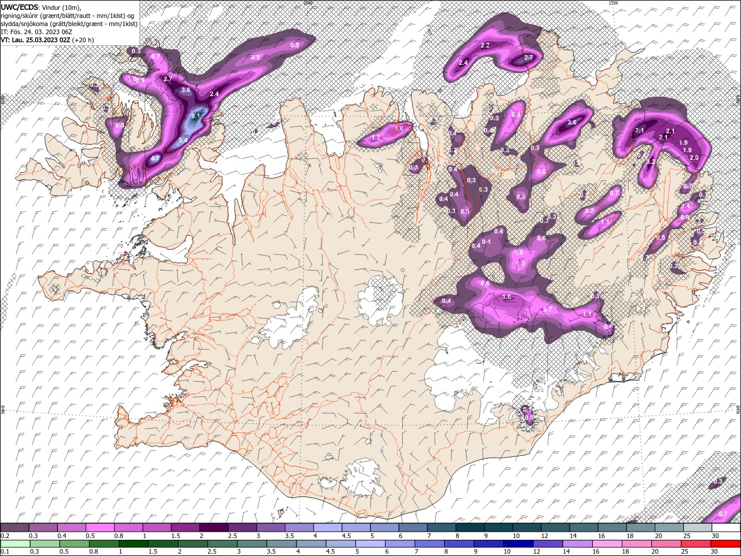Viewport: 741px width, 556px height.
Task: Click the 9.1 precipitation value on map
Action: 196,116
